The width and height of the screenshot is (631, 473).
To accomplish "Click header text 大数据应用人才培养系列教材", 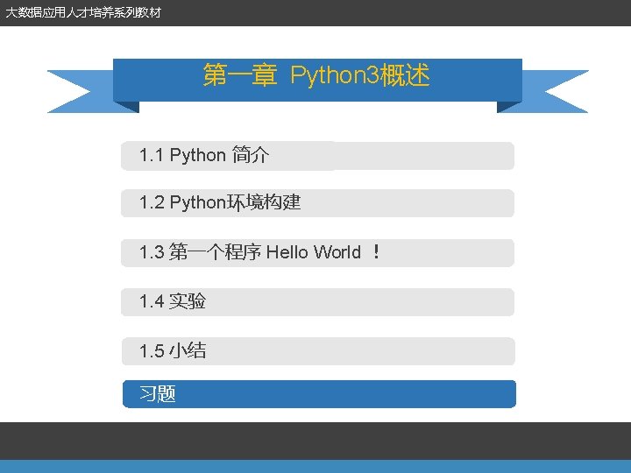I will (83, 12).
